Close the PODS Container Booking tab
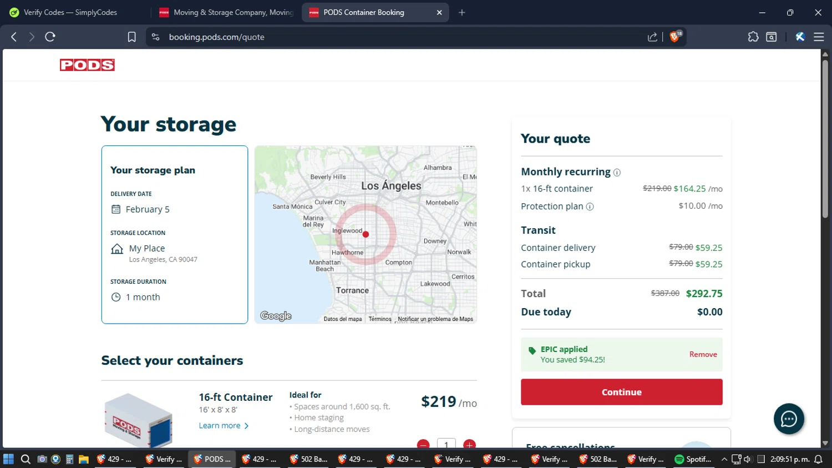 coord(439,12)
